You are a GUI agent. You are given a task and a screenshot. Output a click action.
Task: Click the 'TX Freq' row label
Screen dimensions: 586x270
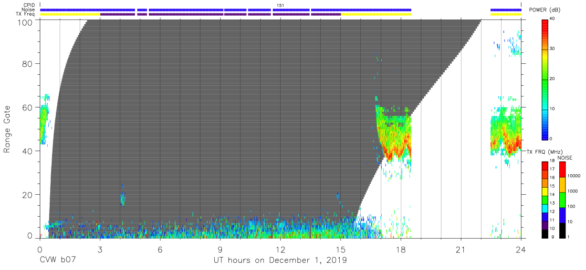click(x=26, y=14)
